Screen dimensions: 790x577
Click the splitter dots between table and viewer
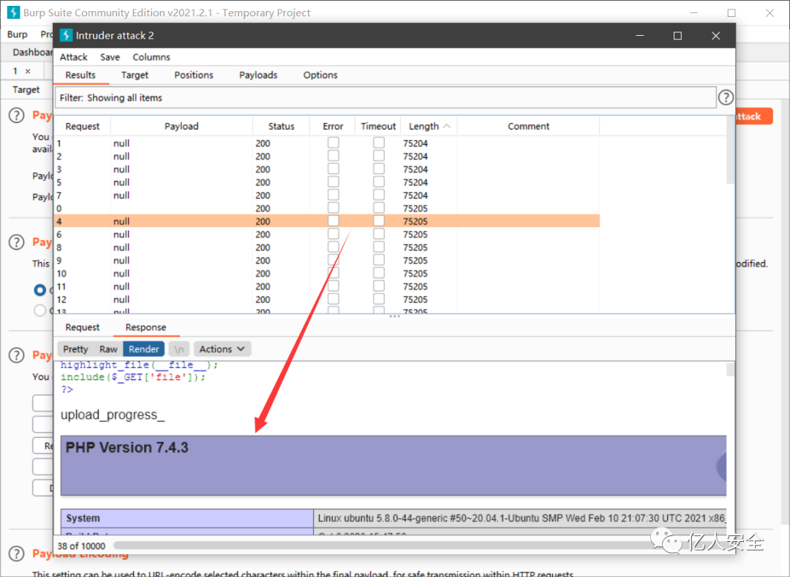coord(394,316)
